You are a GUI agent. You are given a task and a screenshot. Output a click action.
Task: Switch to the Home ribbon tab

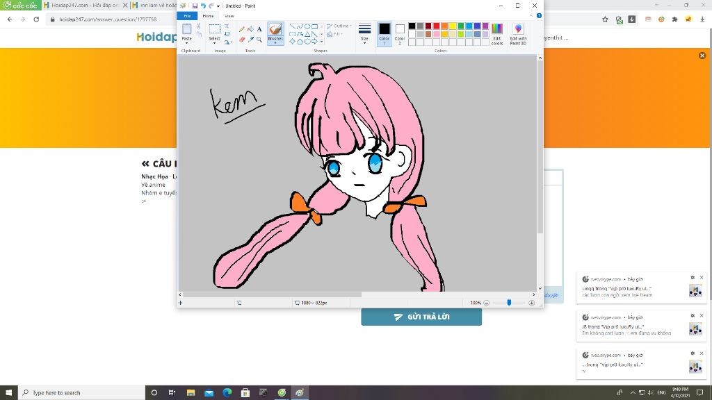click(x=208, y=16)
